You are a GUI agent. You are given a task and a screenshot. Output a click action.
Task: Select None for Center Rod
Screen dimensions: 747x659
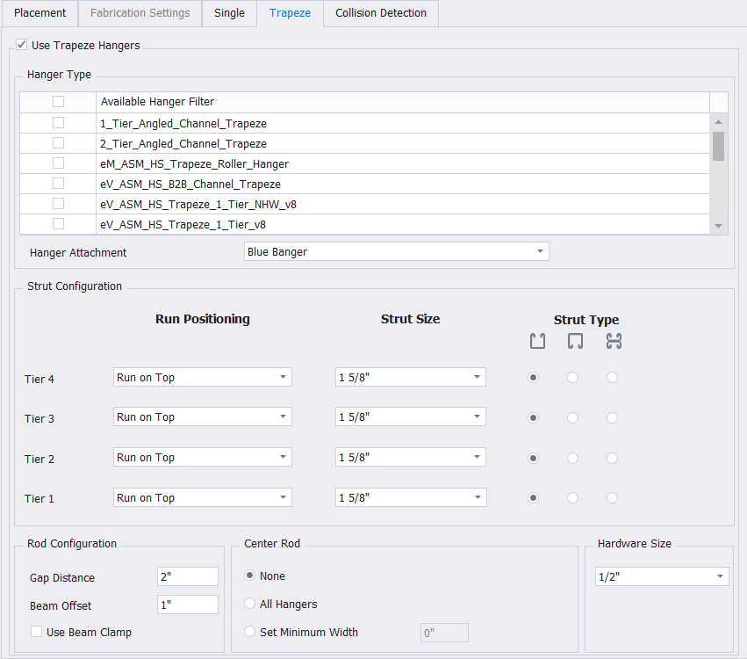click(x=249, y=576)
